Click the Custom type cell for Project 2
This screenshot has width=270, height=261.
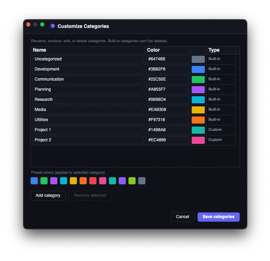(x=221, y=140)
